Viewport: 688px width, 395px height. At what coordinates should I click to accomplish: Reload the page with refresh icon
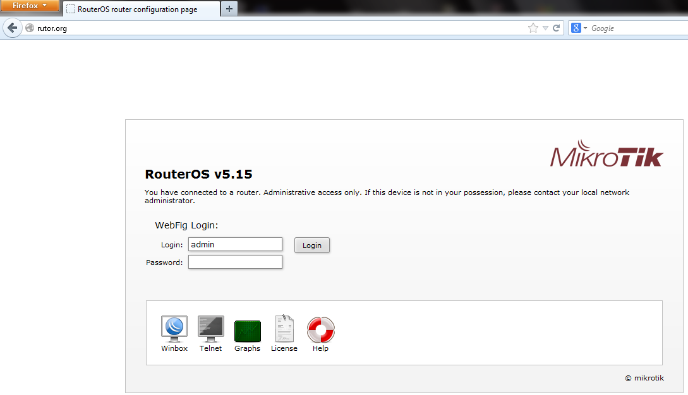point(557,28)
